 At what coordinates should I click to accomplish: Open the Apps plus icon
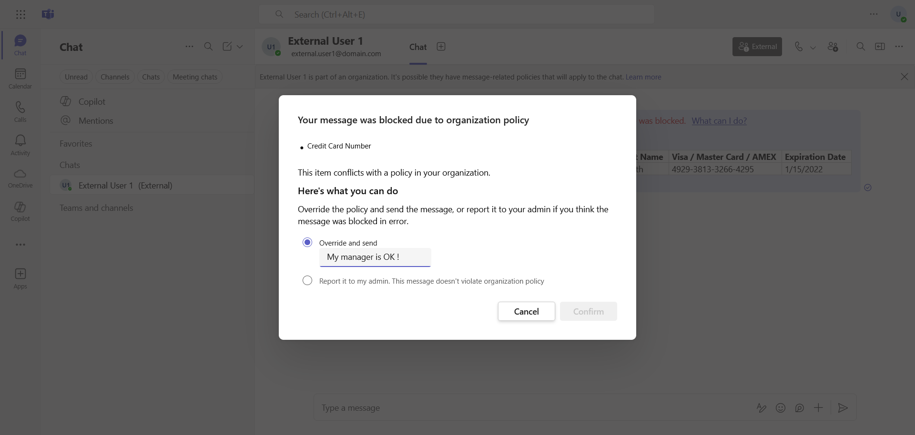tap(20, 278)
